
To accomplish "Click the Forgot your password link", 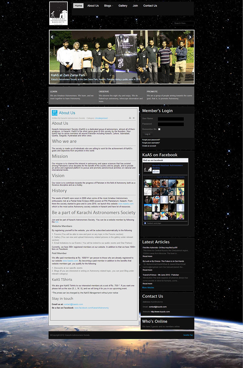I will [151, 140].
